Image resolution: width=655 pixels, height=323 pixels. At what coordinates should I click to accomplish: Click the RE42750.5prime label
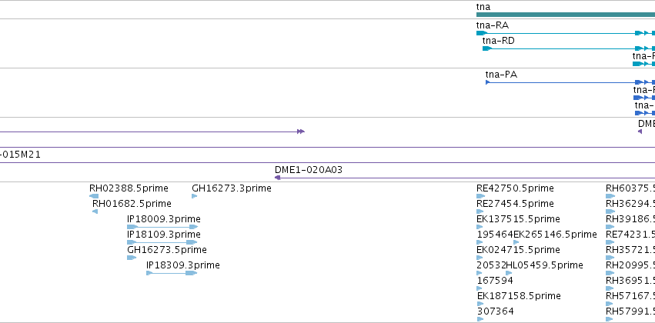tap(515, 188)
